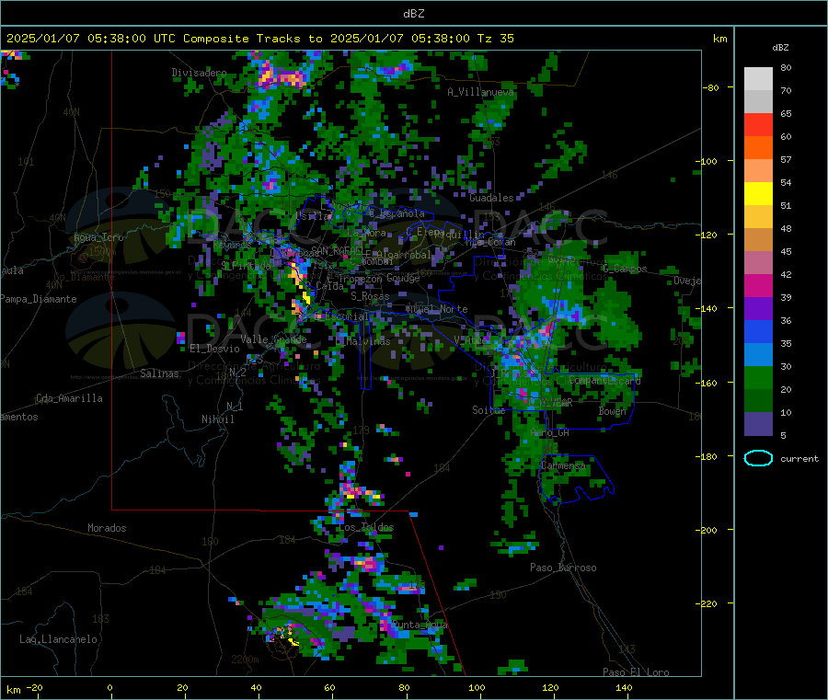The height and width of the screenshot is (700, 828).
Task: Click the '2200m' contour label
Action: click(x=245, y=660)
